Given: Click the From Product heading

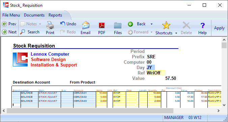Looking at the screenshot, I should [x=82, y=82].
